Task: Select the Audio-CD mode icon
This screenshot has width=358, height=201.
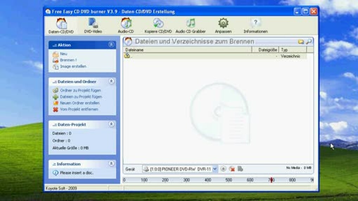Action: [126, 26]
